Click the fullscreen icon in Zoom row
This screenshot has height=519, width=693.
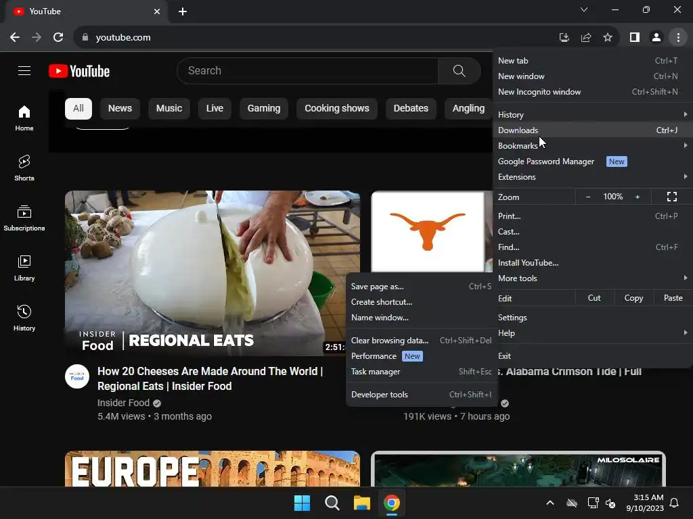[672, 197]
